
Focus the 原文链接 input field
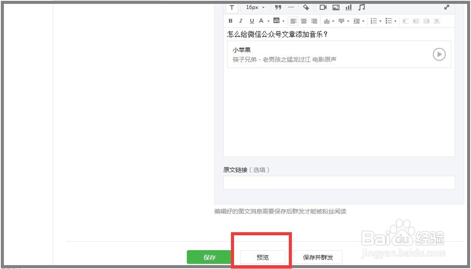pos(339,182)
